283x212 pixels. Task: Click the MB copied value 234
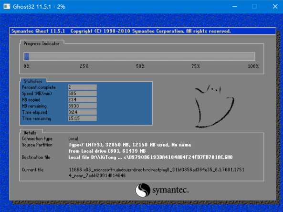tap(82, 100)
